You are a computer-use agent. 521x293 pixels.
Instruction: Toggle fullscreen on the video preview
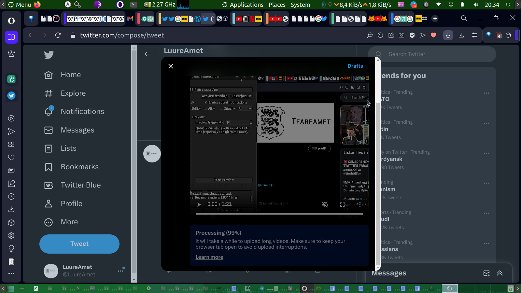[x=343, y=204]
